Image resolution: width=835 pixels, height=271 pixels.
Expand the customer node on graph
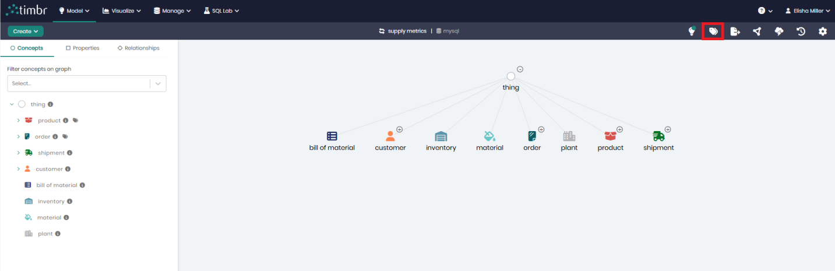[400, 129]
